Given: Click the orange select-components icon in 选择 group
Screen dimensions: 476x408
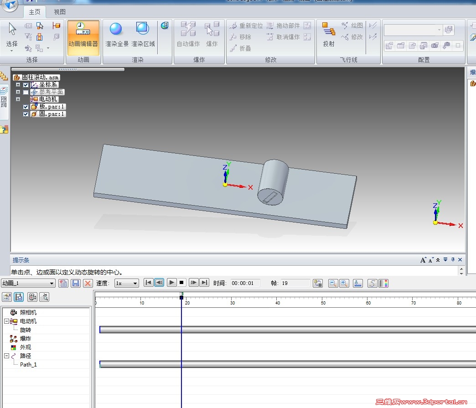Looking at the screenshot, I should tap(40, 37).
